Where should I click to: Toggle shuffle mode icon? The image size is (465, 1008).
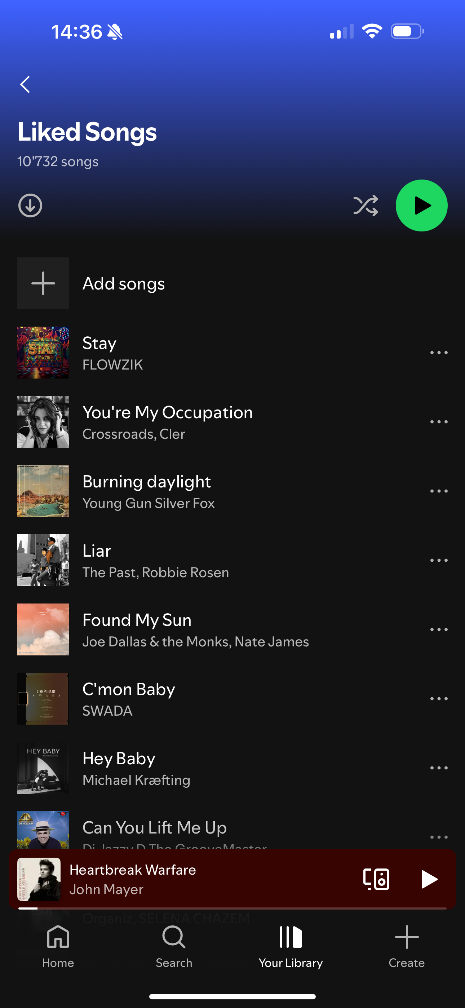click(366, 205)
